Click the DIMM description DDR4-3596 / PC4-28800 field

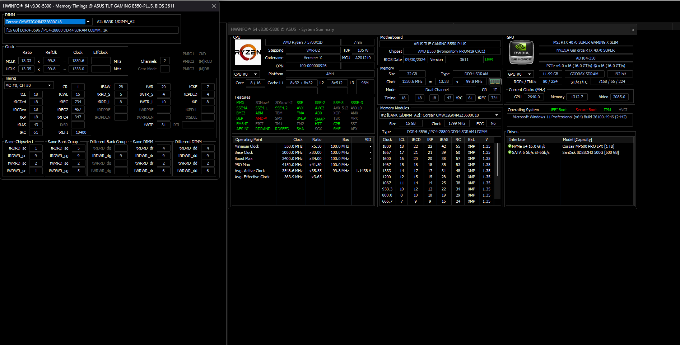pyautogui.click(x=92, y=30)
